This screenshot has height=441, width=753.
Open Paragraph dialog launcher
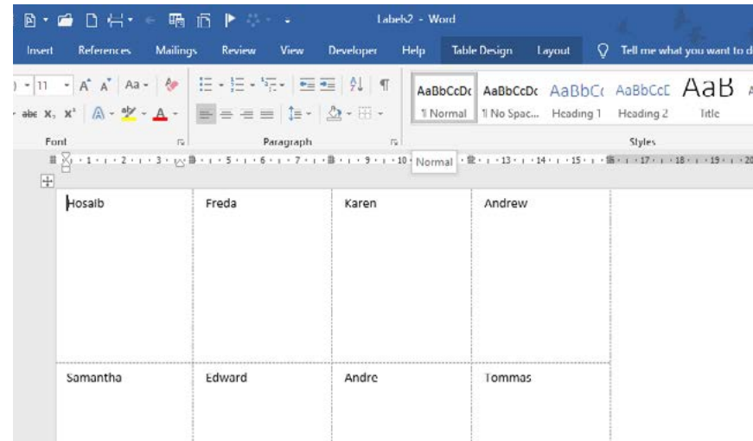coord(393,142)
